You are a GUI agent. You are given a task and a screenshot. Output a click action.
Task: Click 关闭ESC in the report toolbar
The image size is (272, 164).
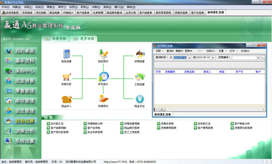(245, 51)
